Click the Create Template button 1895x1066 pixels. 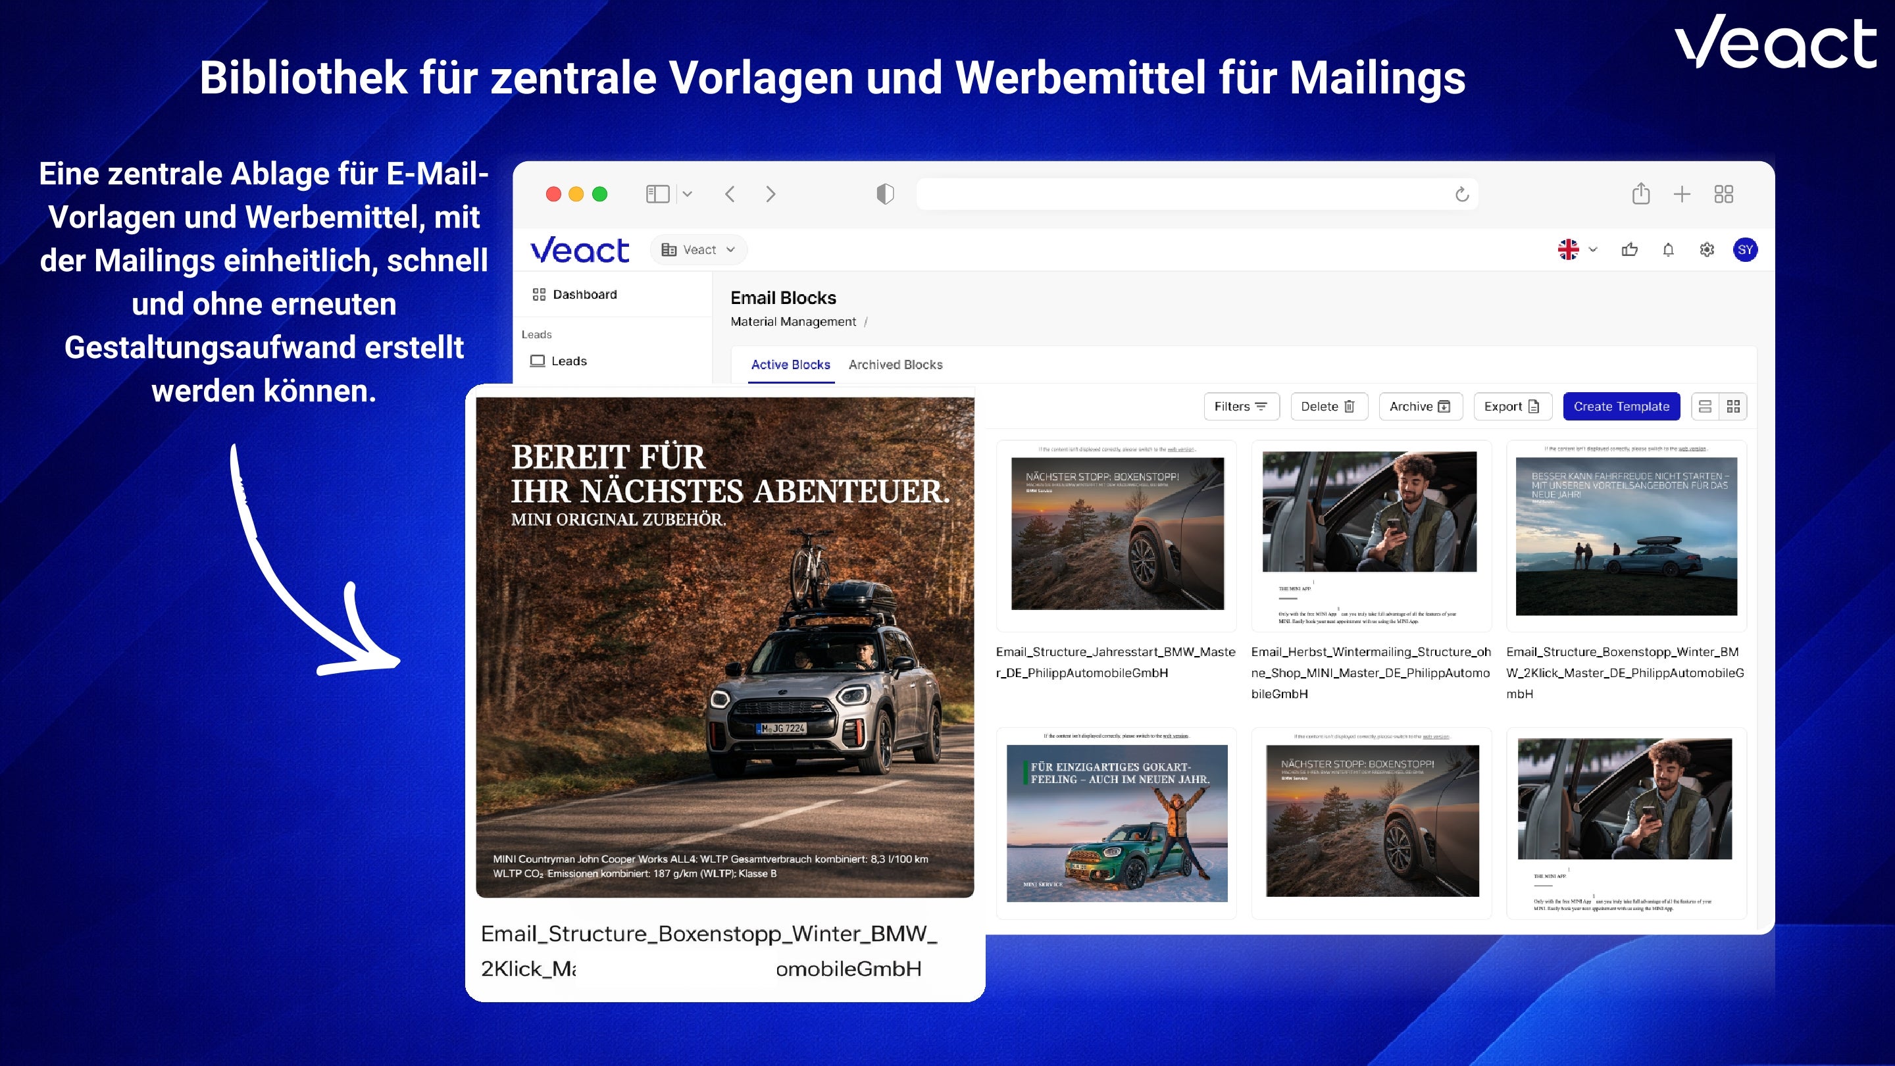coord(1621,406)
